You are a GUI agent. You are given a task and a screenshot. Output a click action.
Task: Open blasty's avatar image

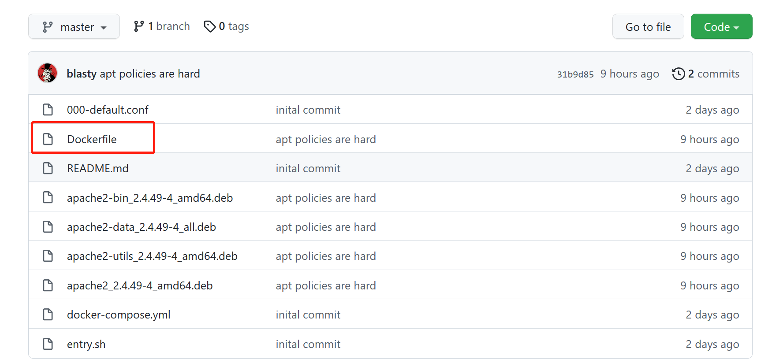(48, 73)
